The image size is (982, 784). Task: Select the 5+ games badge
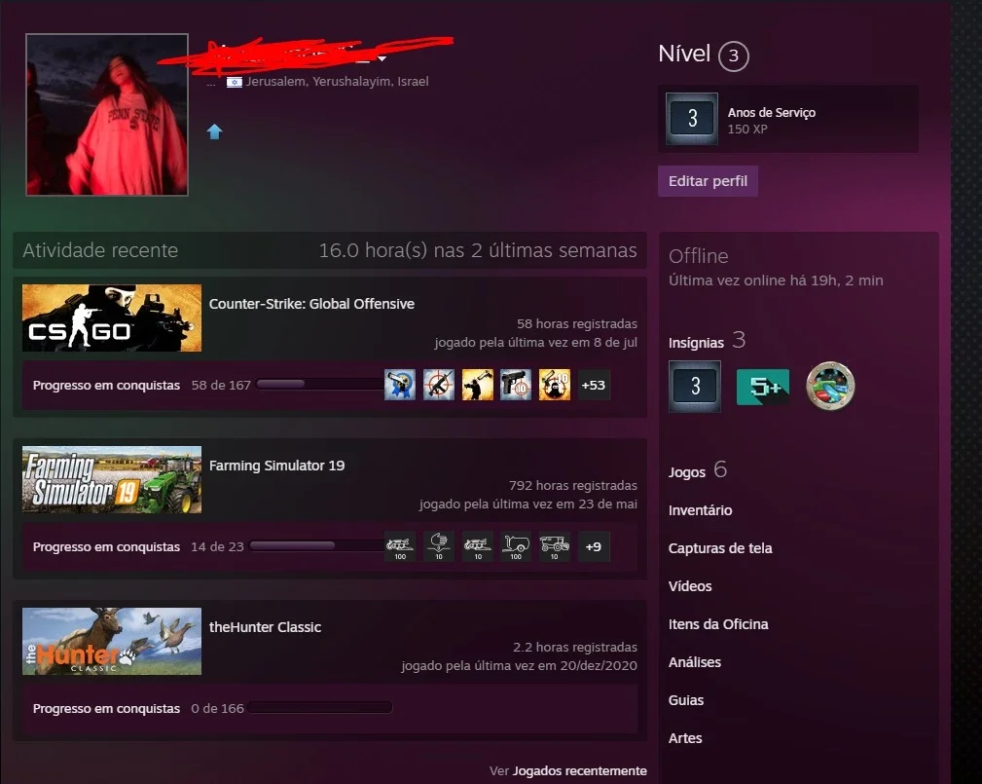coord(763,387)
